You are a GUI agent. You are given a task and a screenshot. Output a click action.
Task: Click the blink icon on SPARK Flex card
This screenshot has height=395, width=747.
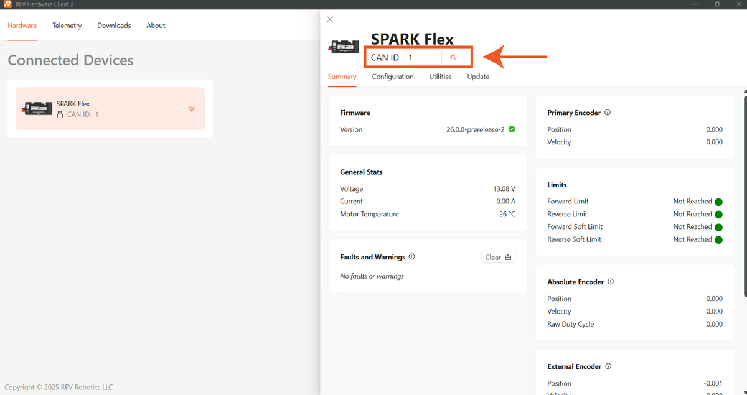192,109
